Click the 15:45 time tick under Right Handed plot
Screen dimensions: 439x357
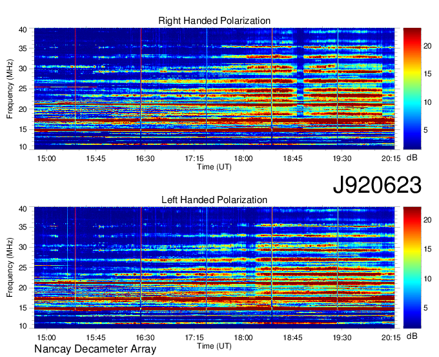click(96, 158)
